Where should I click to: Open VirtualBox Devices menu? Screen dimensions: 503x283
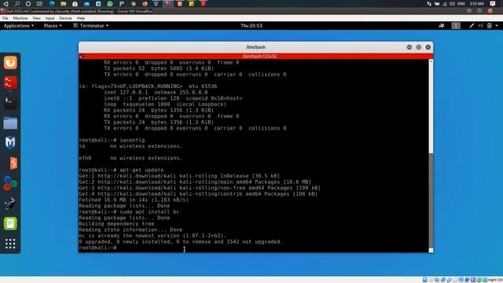point(65,18)
